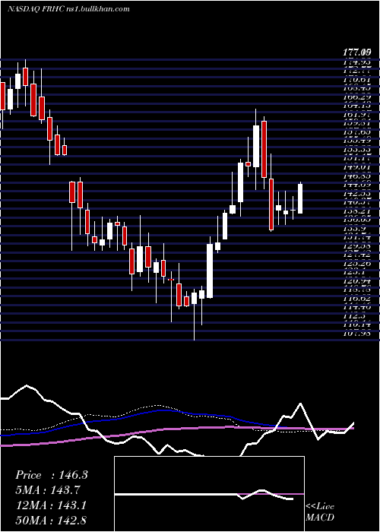Click the 50MA : 142.8 value
Screen dimensions: 380x532
coord(52,520)
